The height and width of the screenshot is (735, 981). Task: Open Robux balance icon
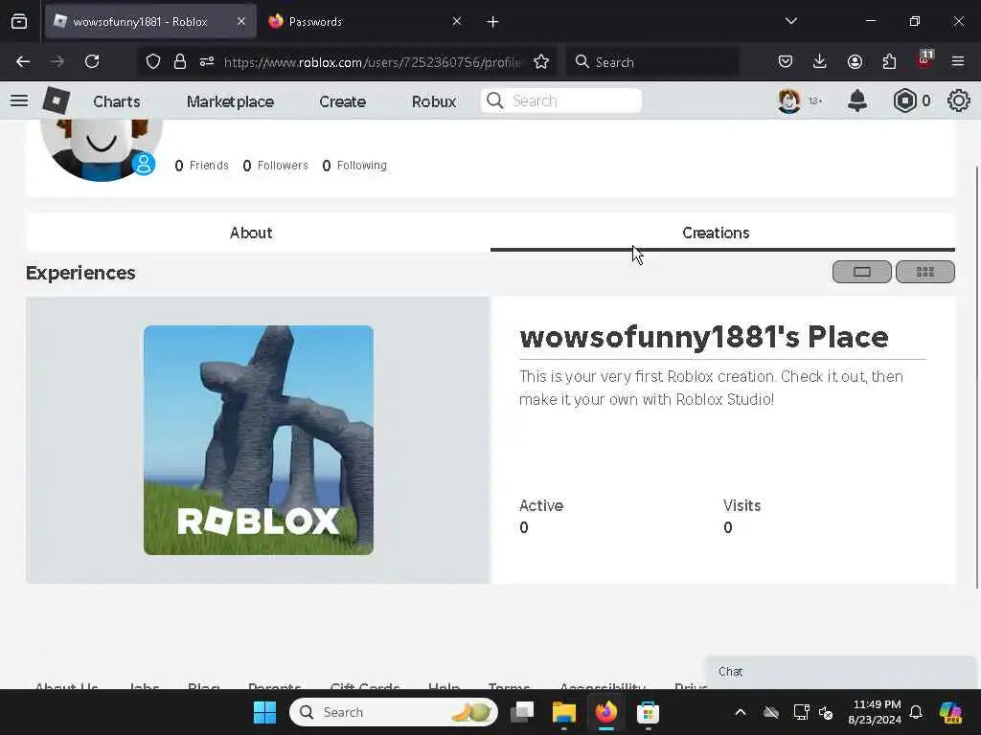[x=904, y=100]
